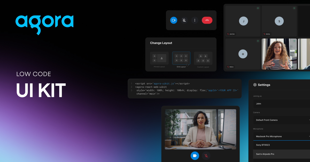
Task: Select the Custom Layout option
Action: [x=203, y=58]
